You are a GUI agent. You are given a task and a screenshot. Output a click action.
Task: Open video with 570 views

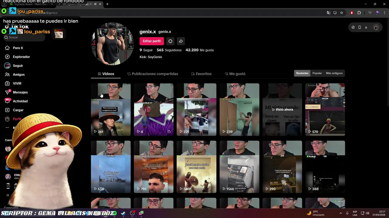pos(325,110)
